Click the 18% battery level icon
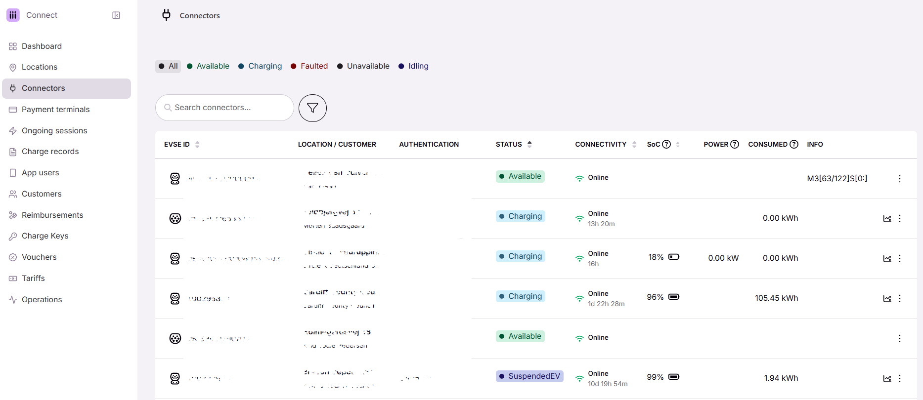The image size is (923, 400). (x=674, y=257)
